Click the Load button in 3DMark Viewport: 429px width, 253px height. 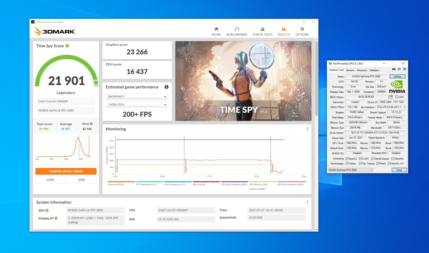50,180
